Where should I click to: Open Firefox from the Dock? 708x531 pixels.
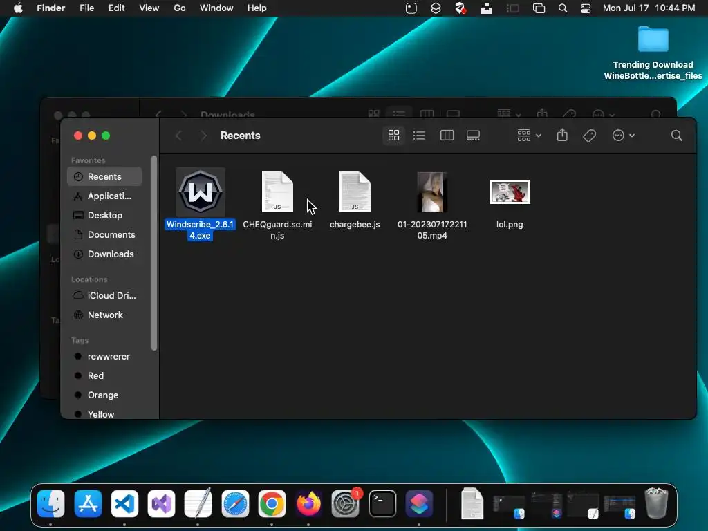pos(308,503)
